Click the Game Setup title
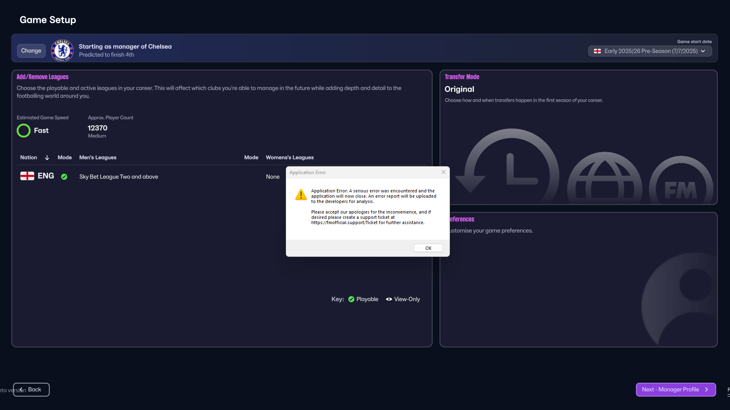Viewport: 730px width, 410px height. pyautogui.click(x=48, y=20)
